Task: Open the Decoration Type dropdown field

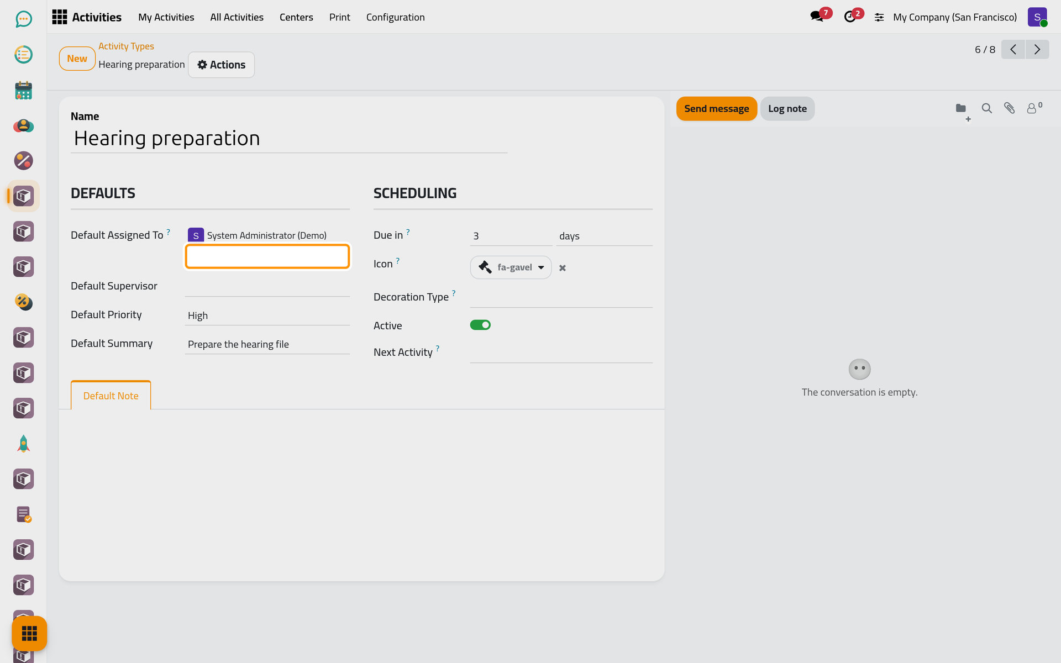Action: point(561,298)
